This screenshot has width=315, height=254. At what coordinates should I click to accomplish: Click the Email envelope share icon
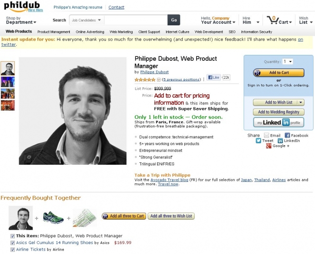[x=266, y=135]
